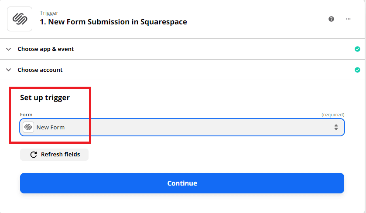Open the help question mark icon
366x213 pixels.
point(332,19)
